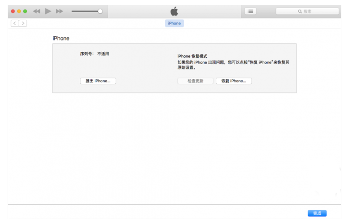Image resolution: width=349 pixels, height=224 pixels.
Task: Select the iPhone tab
Action: click(174, 23)
